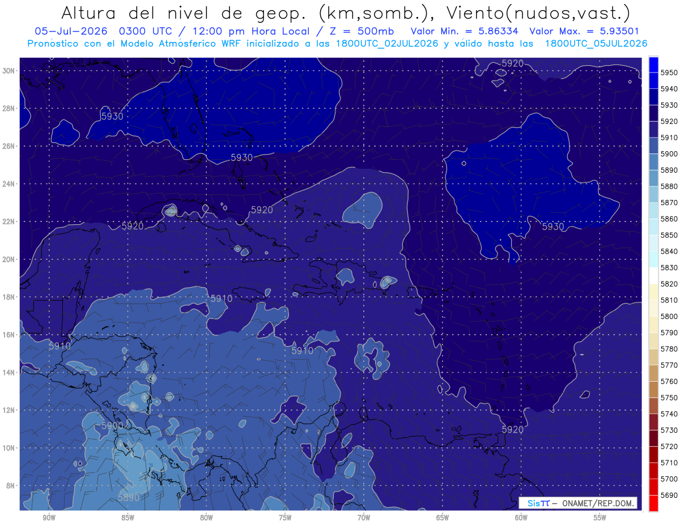Click the 12N latitude axis label
This screenshot has width=680, height=525.
point(8,410)
